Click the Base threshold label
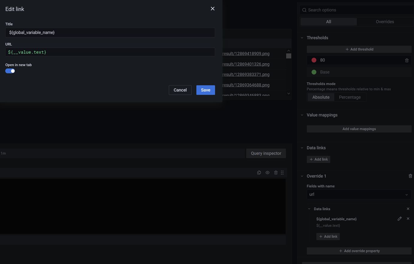 point(325,72)
